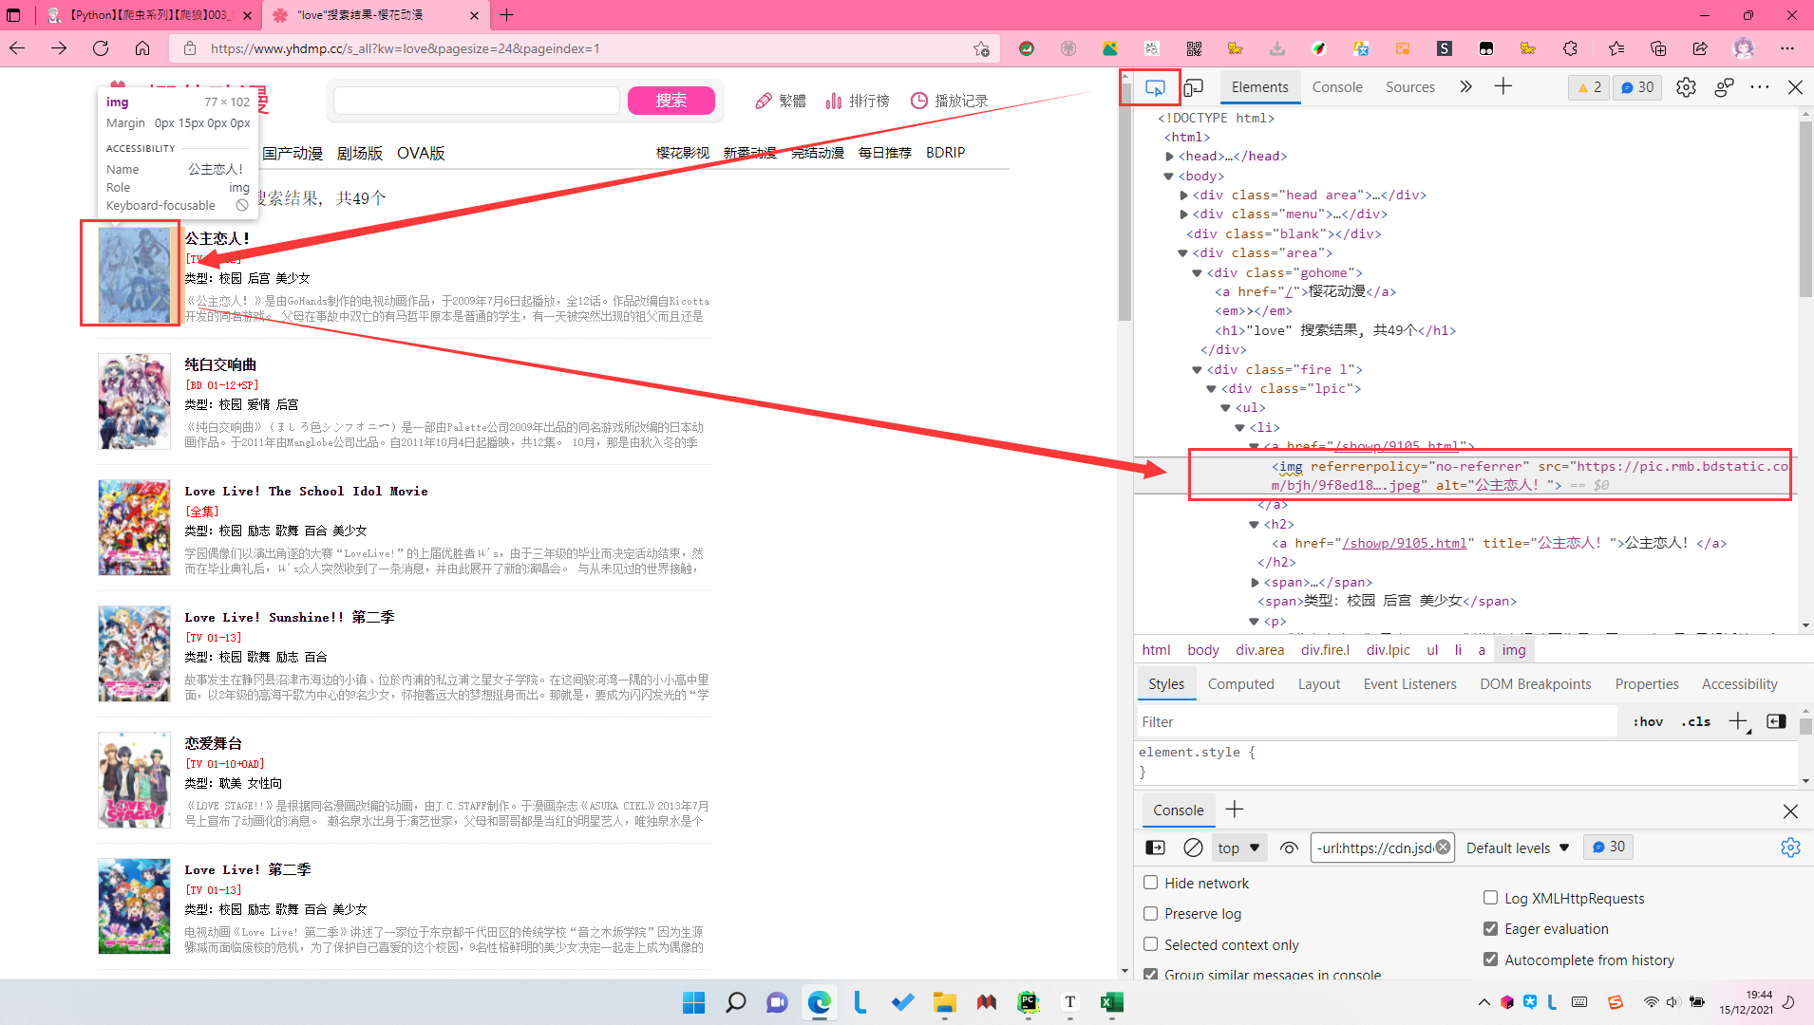Expand div class menu node
Image resolution: width=1814 pixels, height=1025 pixels.
click(x=1184, y=214)
